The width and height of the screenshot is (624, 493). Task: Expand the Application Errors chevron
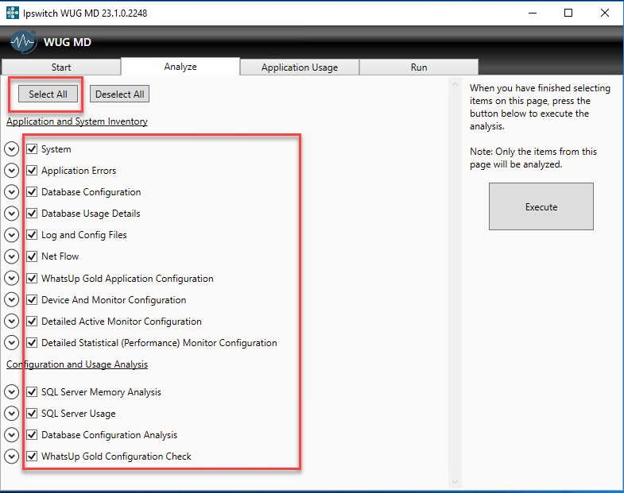click(x=11, y=171)
